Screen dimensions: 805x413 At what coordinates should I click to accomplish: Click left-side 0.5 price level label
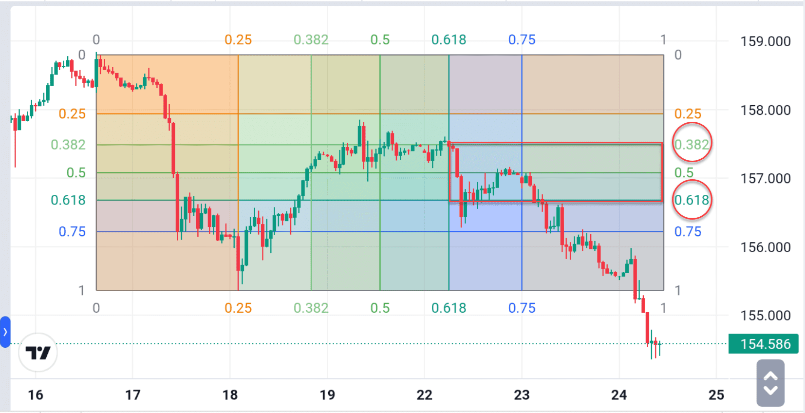[x=76, y=172]
